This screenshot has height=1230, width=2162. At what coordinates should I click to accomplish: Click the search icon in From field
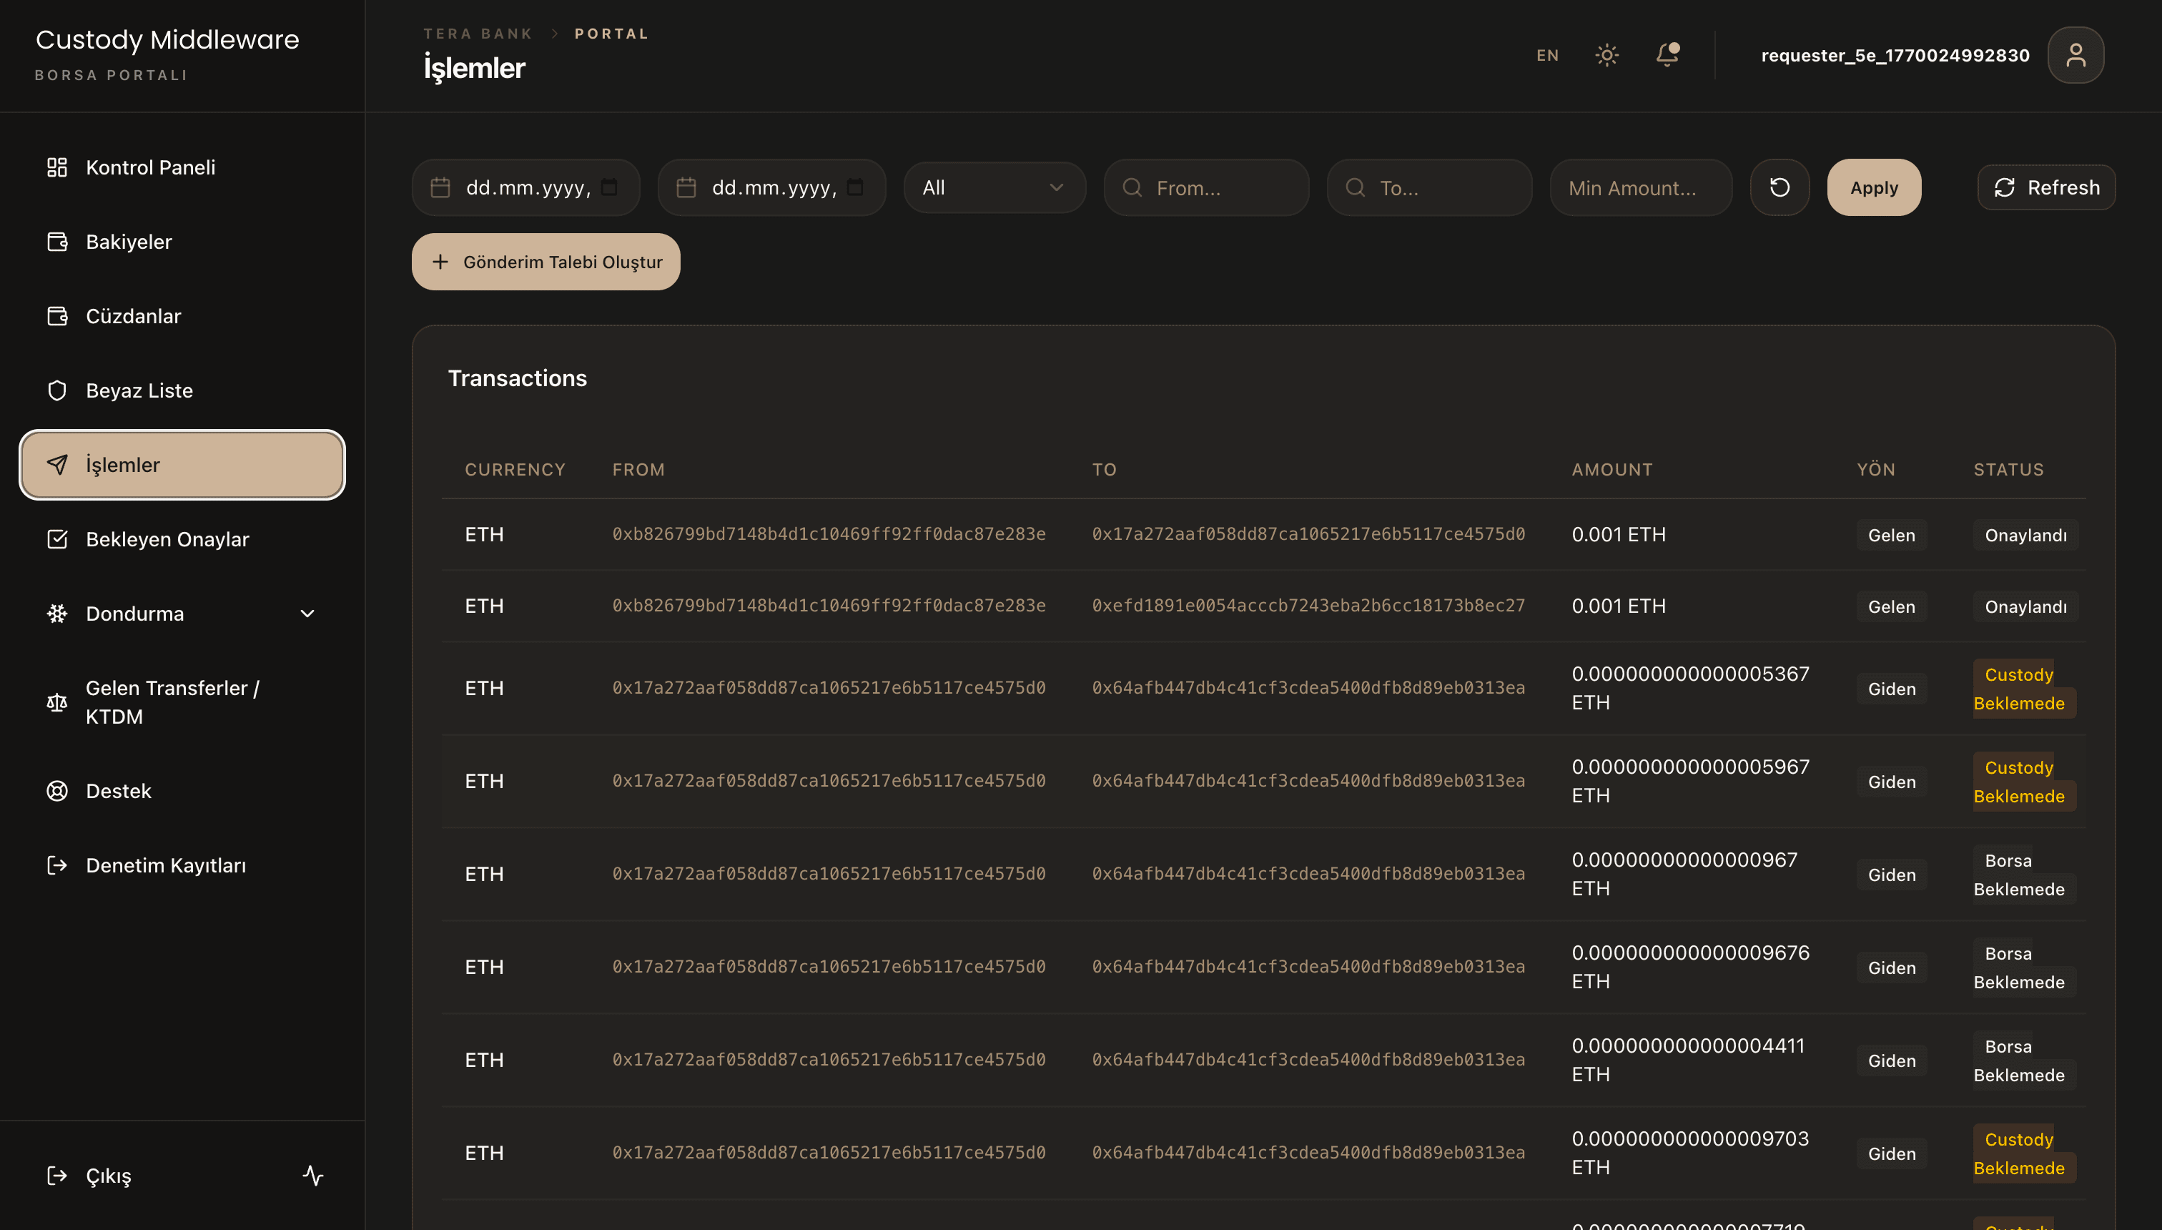point(1132,187)
